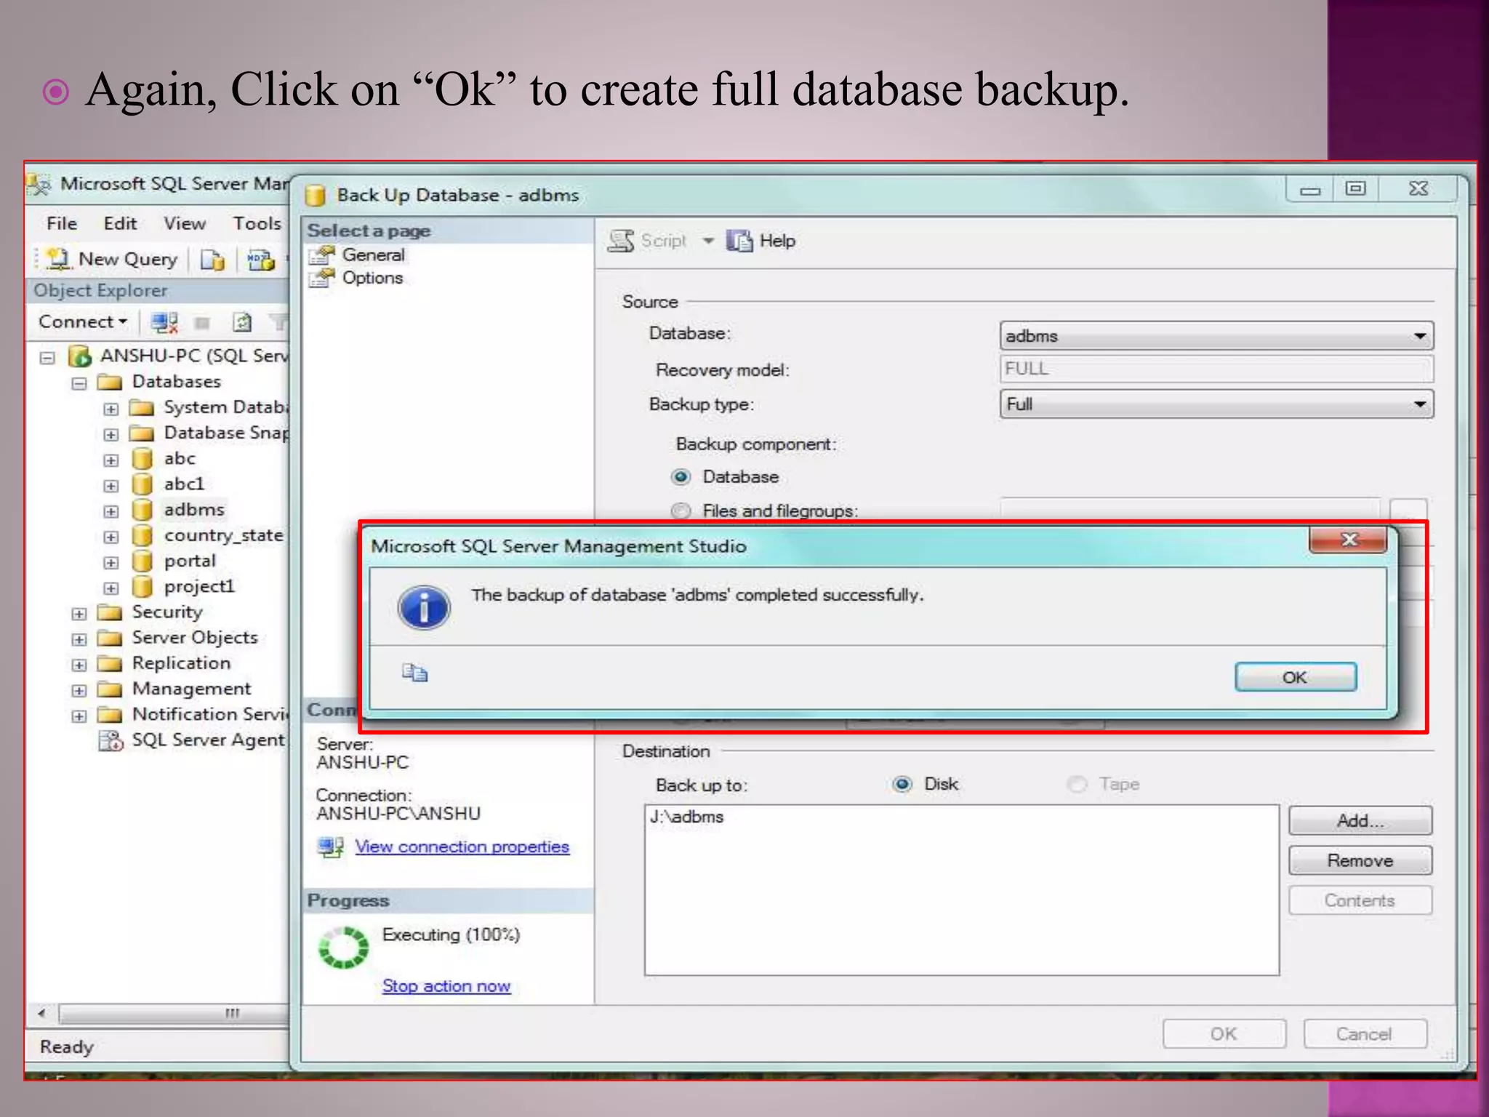Click the Help icon in Back Up dialog

tap(739, 241)
